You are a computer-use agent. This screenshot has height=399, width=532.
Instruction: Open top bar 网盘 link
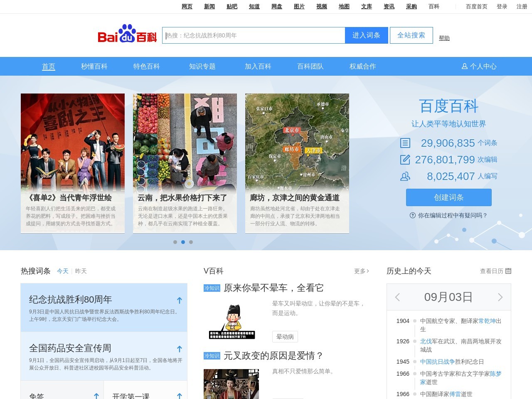click(x=277, y=7)
